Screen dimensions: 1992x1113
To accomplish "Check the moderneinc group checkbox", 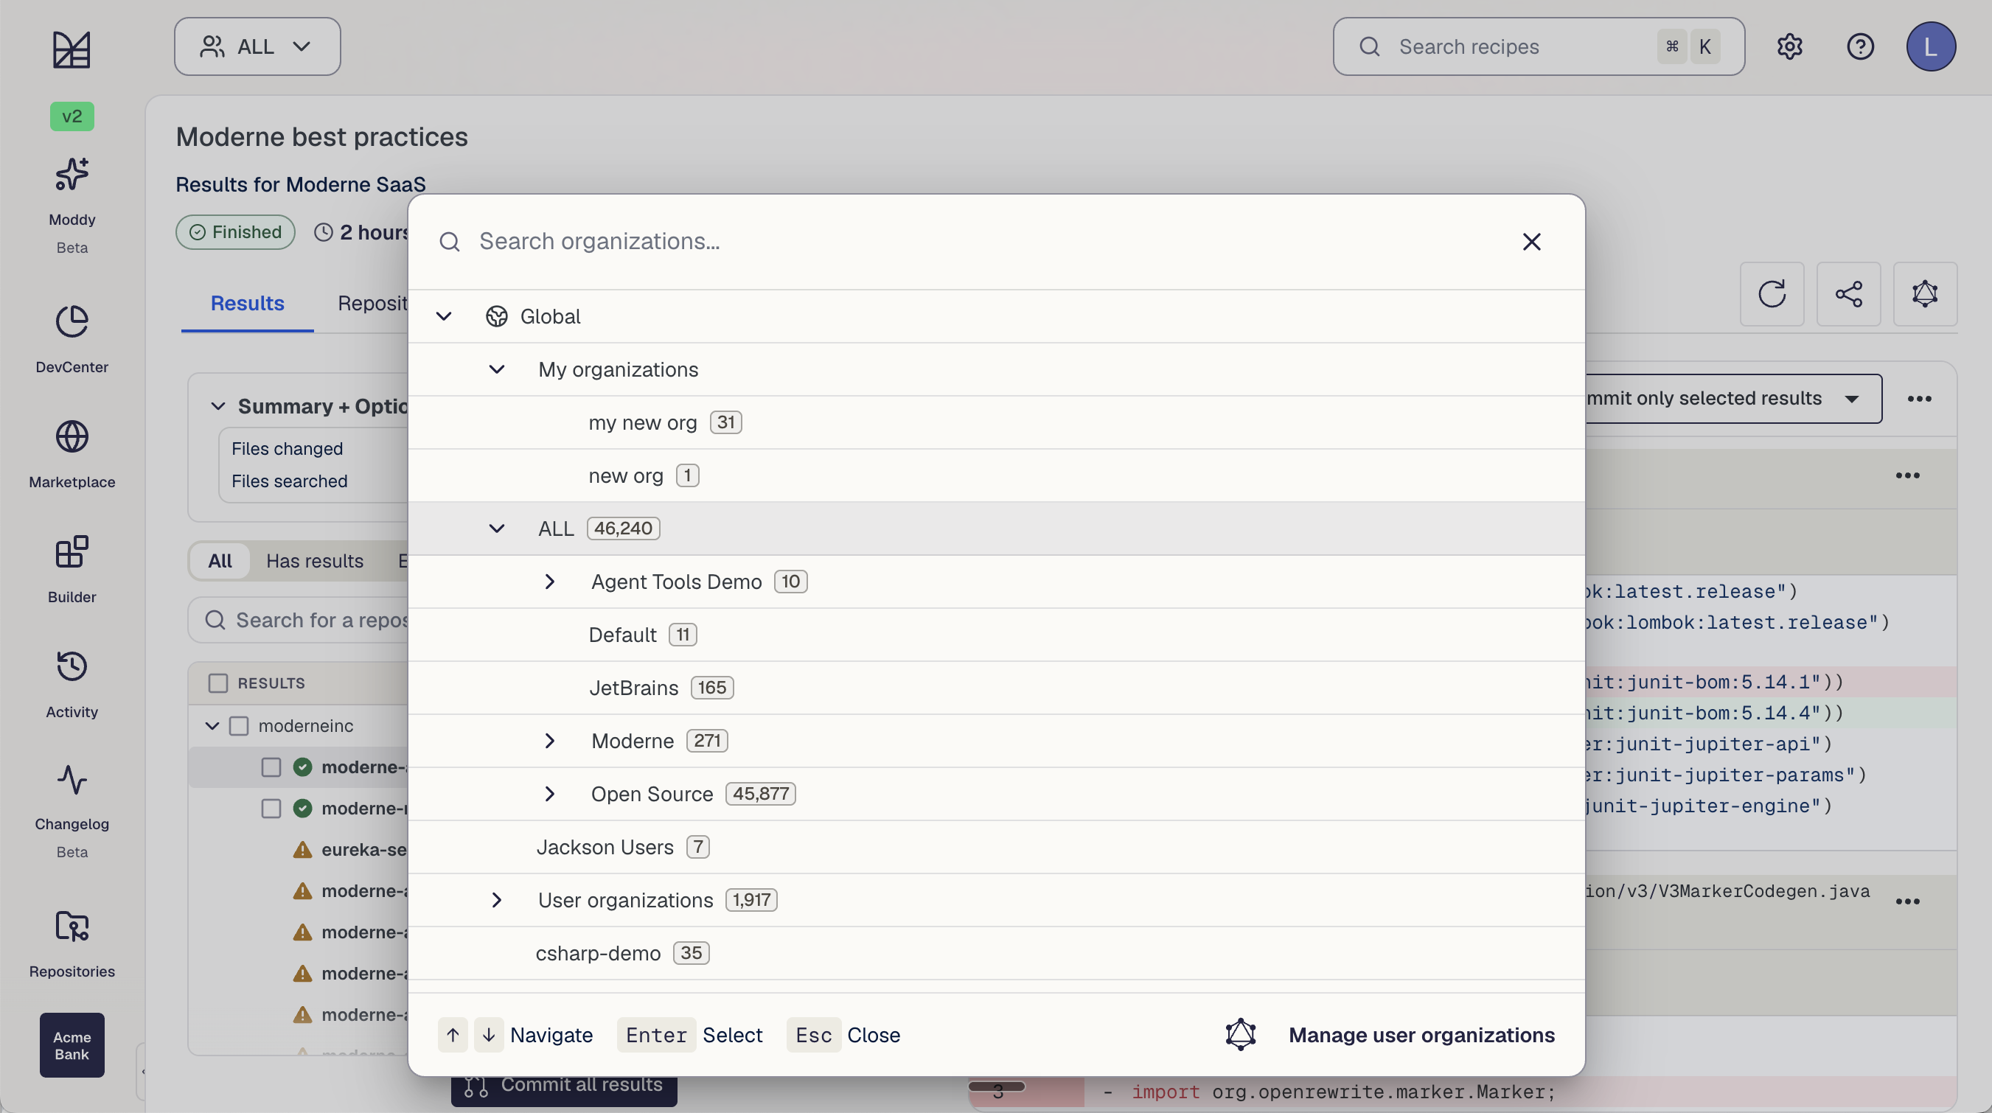I will [239, 726].
